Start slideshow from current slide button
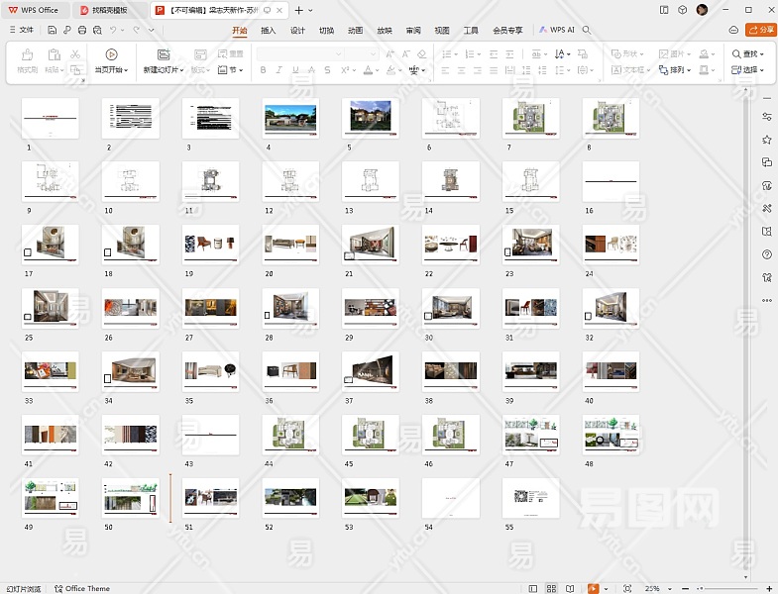The image size is (778, 594). pyautogui.click(x=110, y=54)
